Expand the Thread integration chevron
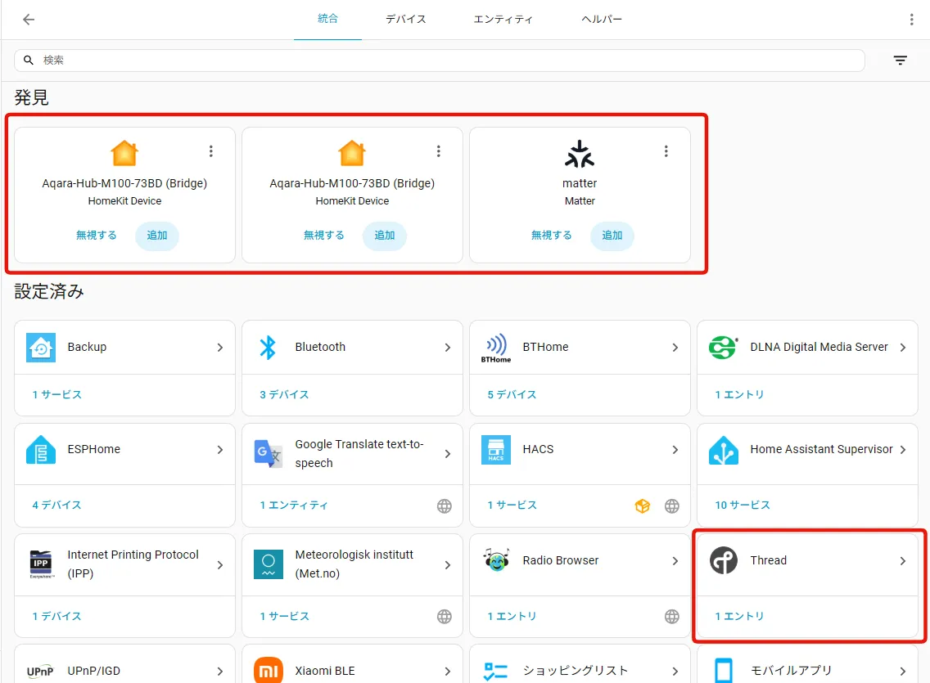The height and width of the screenshot is (683, 930). pos(903,561)
